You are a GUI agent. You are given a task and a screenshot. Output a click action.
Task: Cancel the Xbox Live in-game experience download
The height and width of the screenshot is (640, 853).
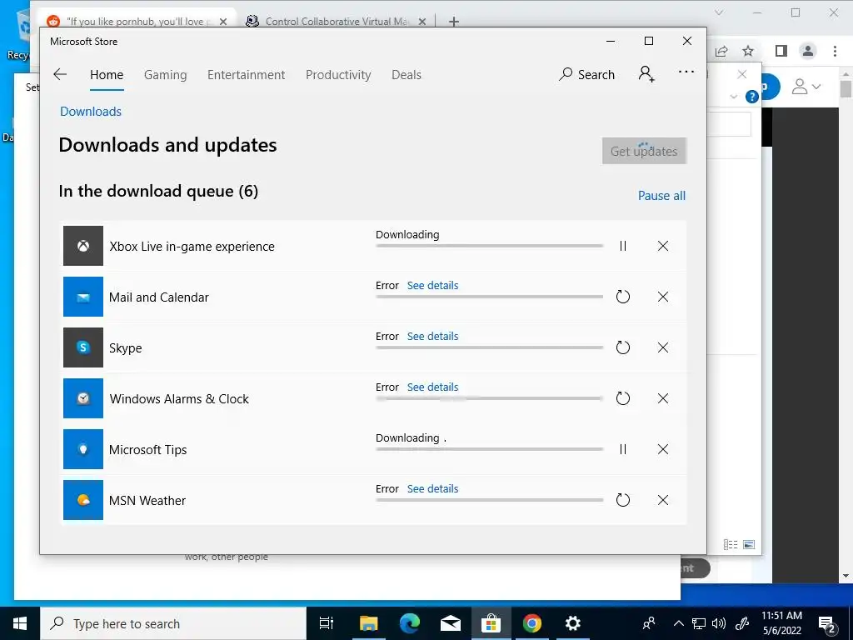tap(662, 246)
